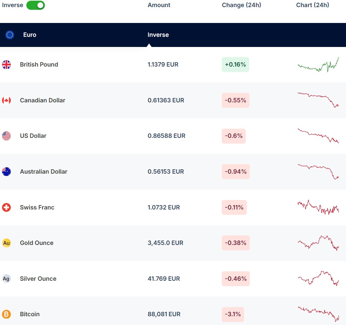Screen dimensions: 346x325
Task: Open the British Pound currency link
Action: pyautogui.click(x=39, y=65)
